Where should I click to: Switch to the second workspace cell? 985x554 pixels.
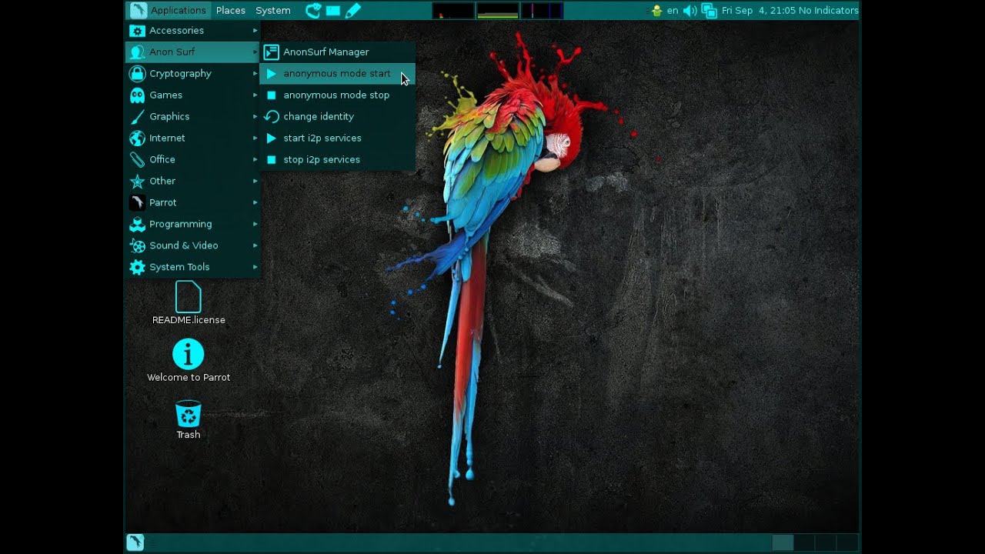(804, 542)
